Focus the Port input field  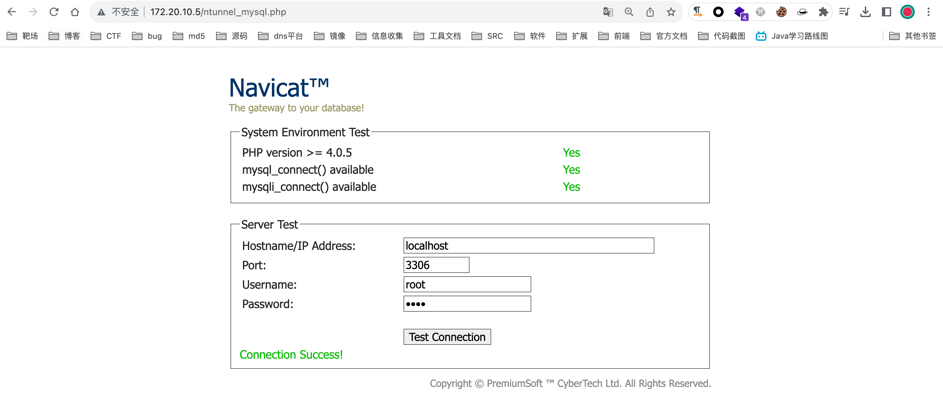click(x=436, y=265)
